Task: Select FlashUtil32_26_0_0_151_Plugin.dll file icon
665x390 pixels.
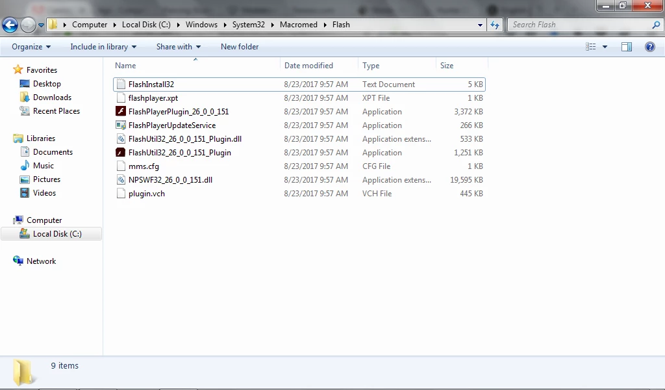Action: (121, 138)
